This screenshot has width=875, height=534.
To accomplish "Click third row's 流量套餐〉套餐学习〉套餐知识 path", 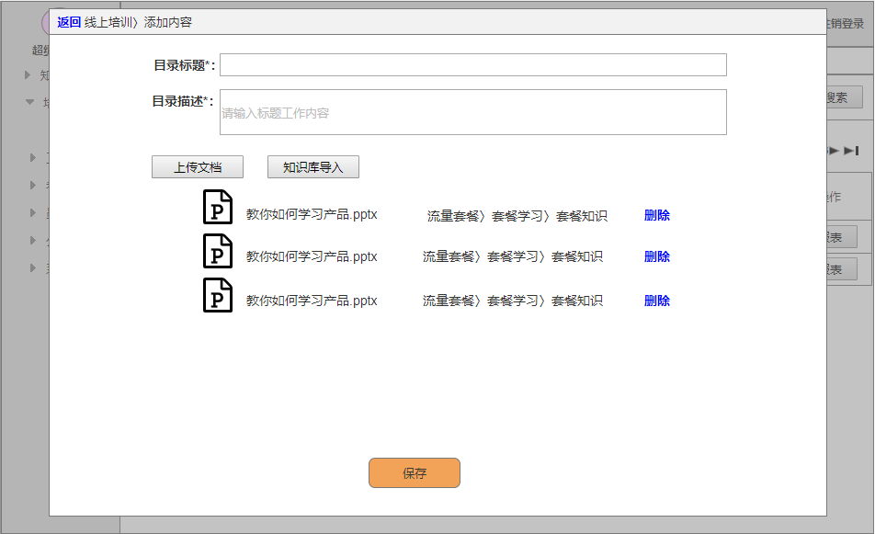I will point(513,301).
